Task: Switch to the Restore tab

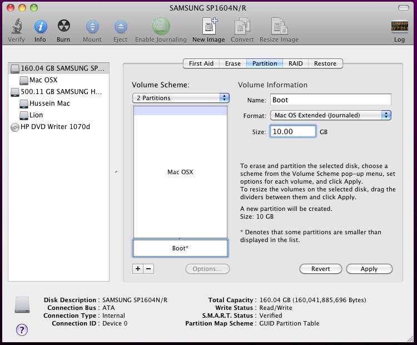Action: (325, 63)
